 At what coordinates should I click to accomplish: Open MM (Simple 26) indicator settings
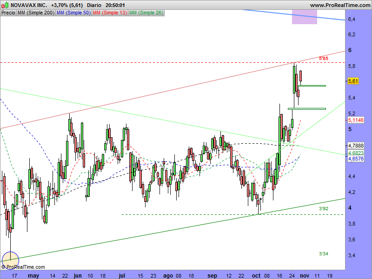(x=146, y=13)
